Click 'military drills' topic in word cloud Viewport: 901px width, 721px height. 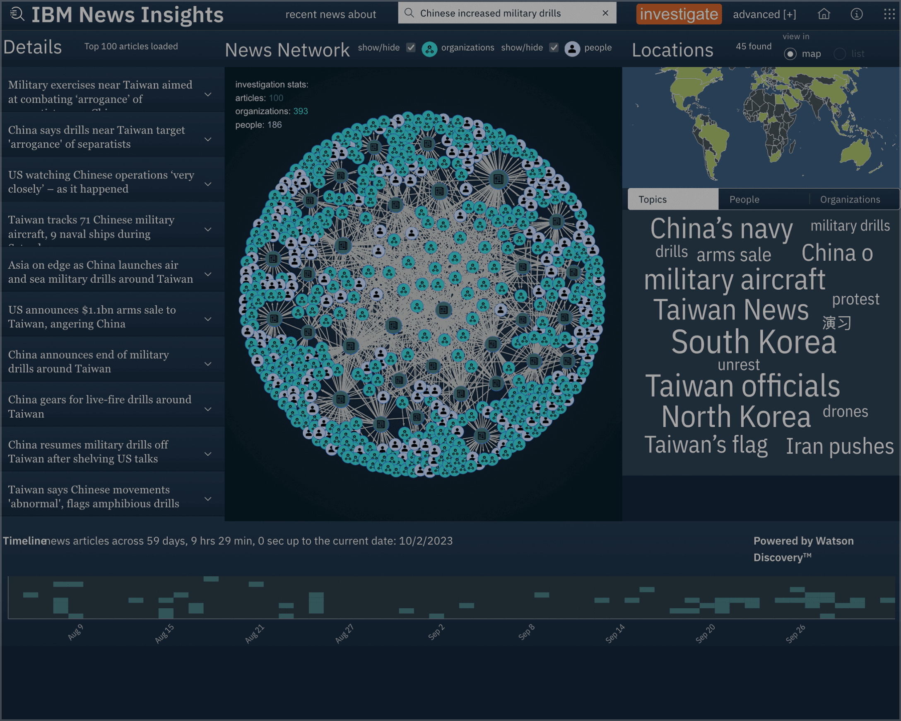point(850,226)
